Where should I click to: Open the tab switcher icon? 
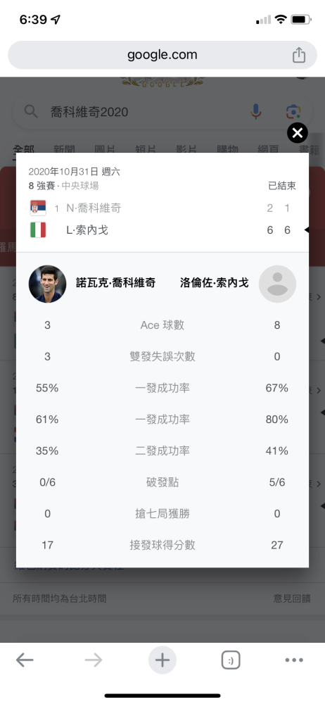point(231,660)
